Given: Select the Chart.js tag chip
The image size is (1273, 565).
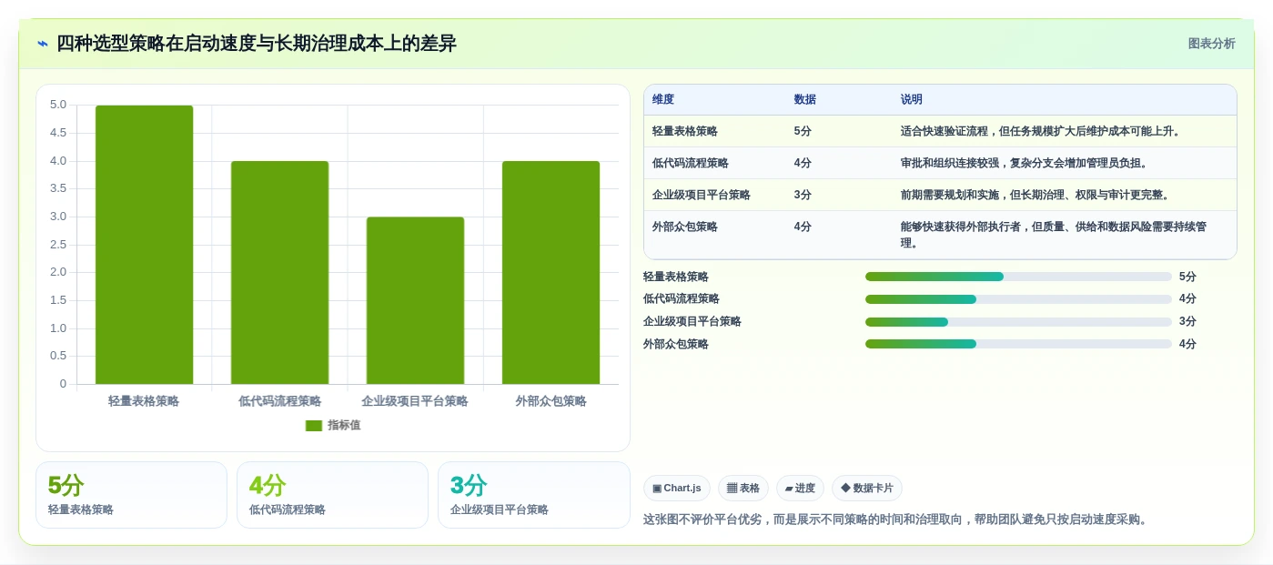Looking at the screenshot, I should [x=677, y=489].
